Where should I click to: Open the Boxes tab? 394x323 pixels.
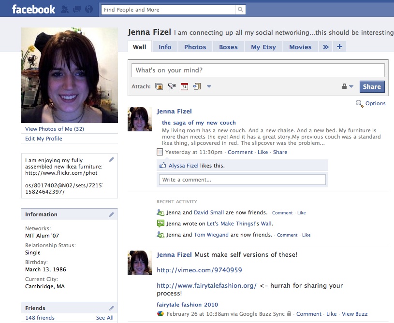click(x=228, y=47)
